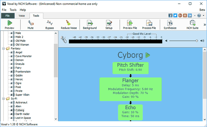The height and width of the screenshot is (127, 207).
Task: Choose the Lost in Space voice
Action: click(23, 118)
